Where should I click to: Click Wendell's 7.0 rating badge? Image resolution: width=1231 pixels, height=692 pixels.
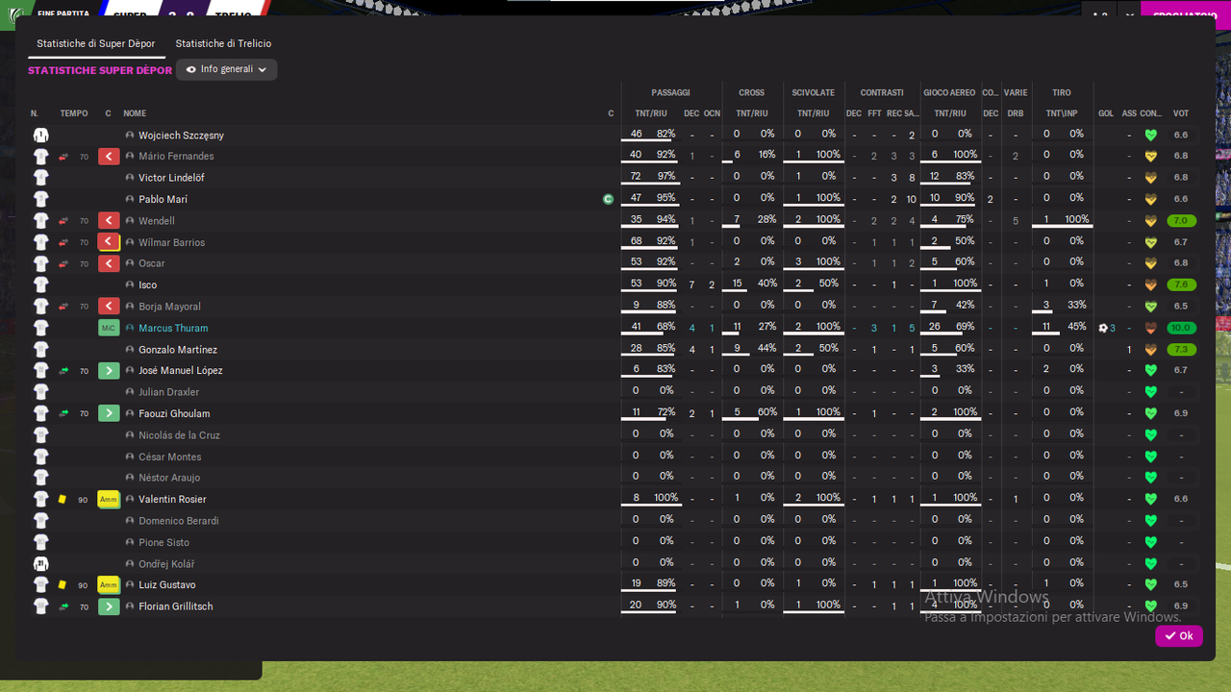pos(1181,221)
